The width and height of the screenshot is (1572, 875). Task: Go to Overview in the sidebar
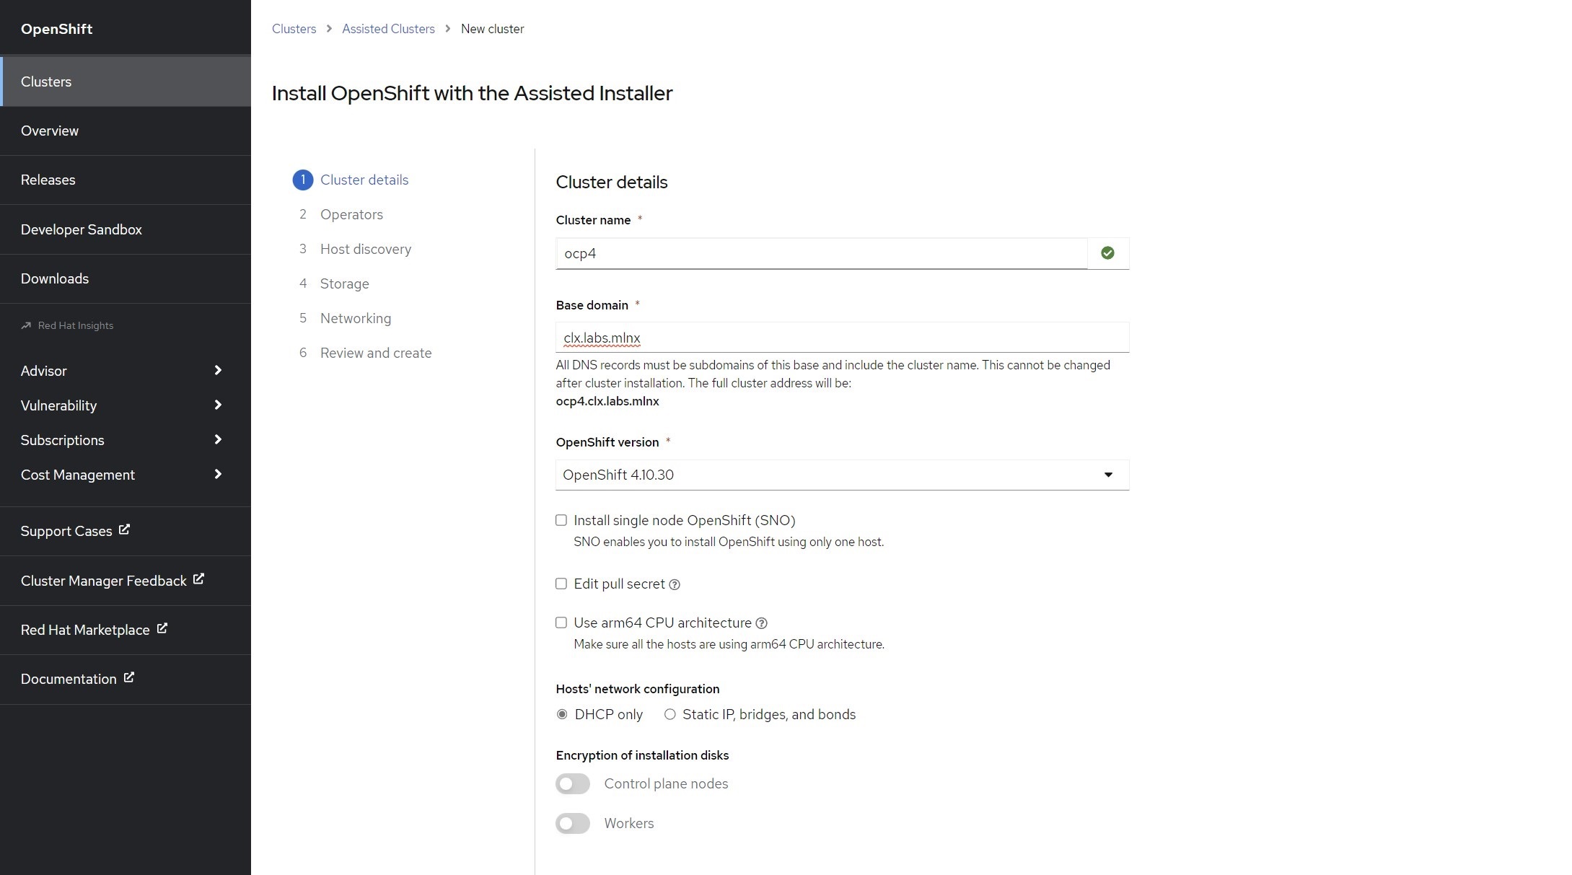tap(126, 131)
